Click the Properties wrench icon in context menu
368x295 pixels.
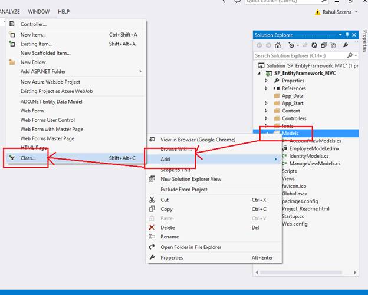pos(152,257)
